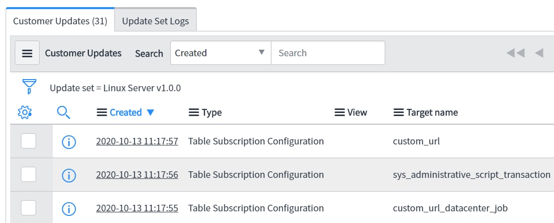Open Created column options menu icon
Screen dimensions: 554x223
102,113
